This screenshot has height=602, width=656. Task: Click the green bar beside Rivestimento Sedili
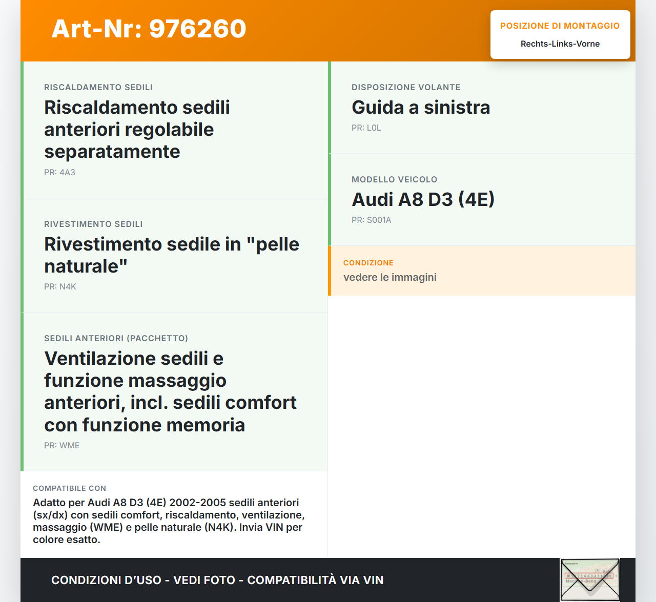[x=22, y=255]
